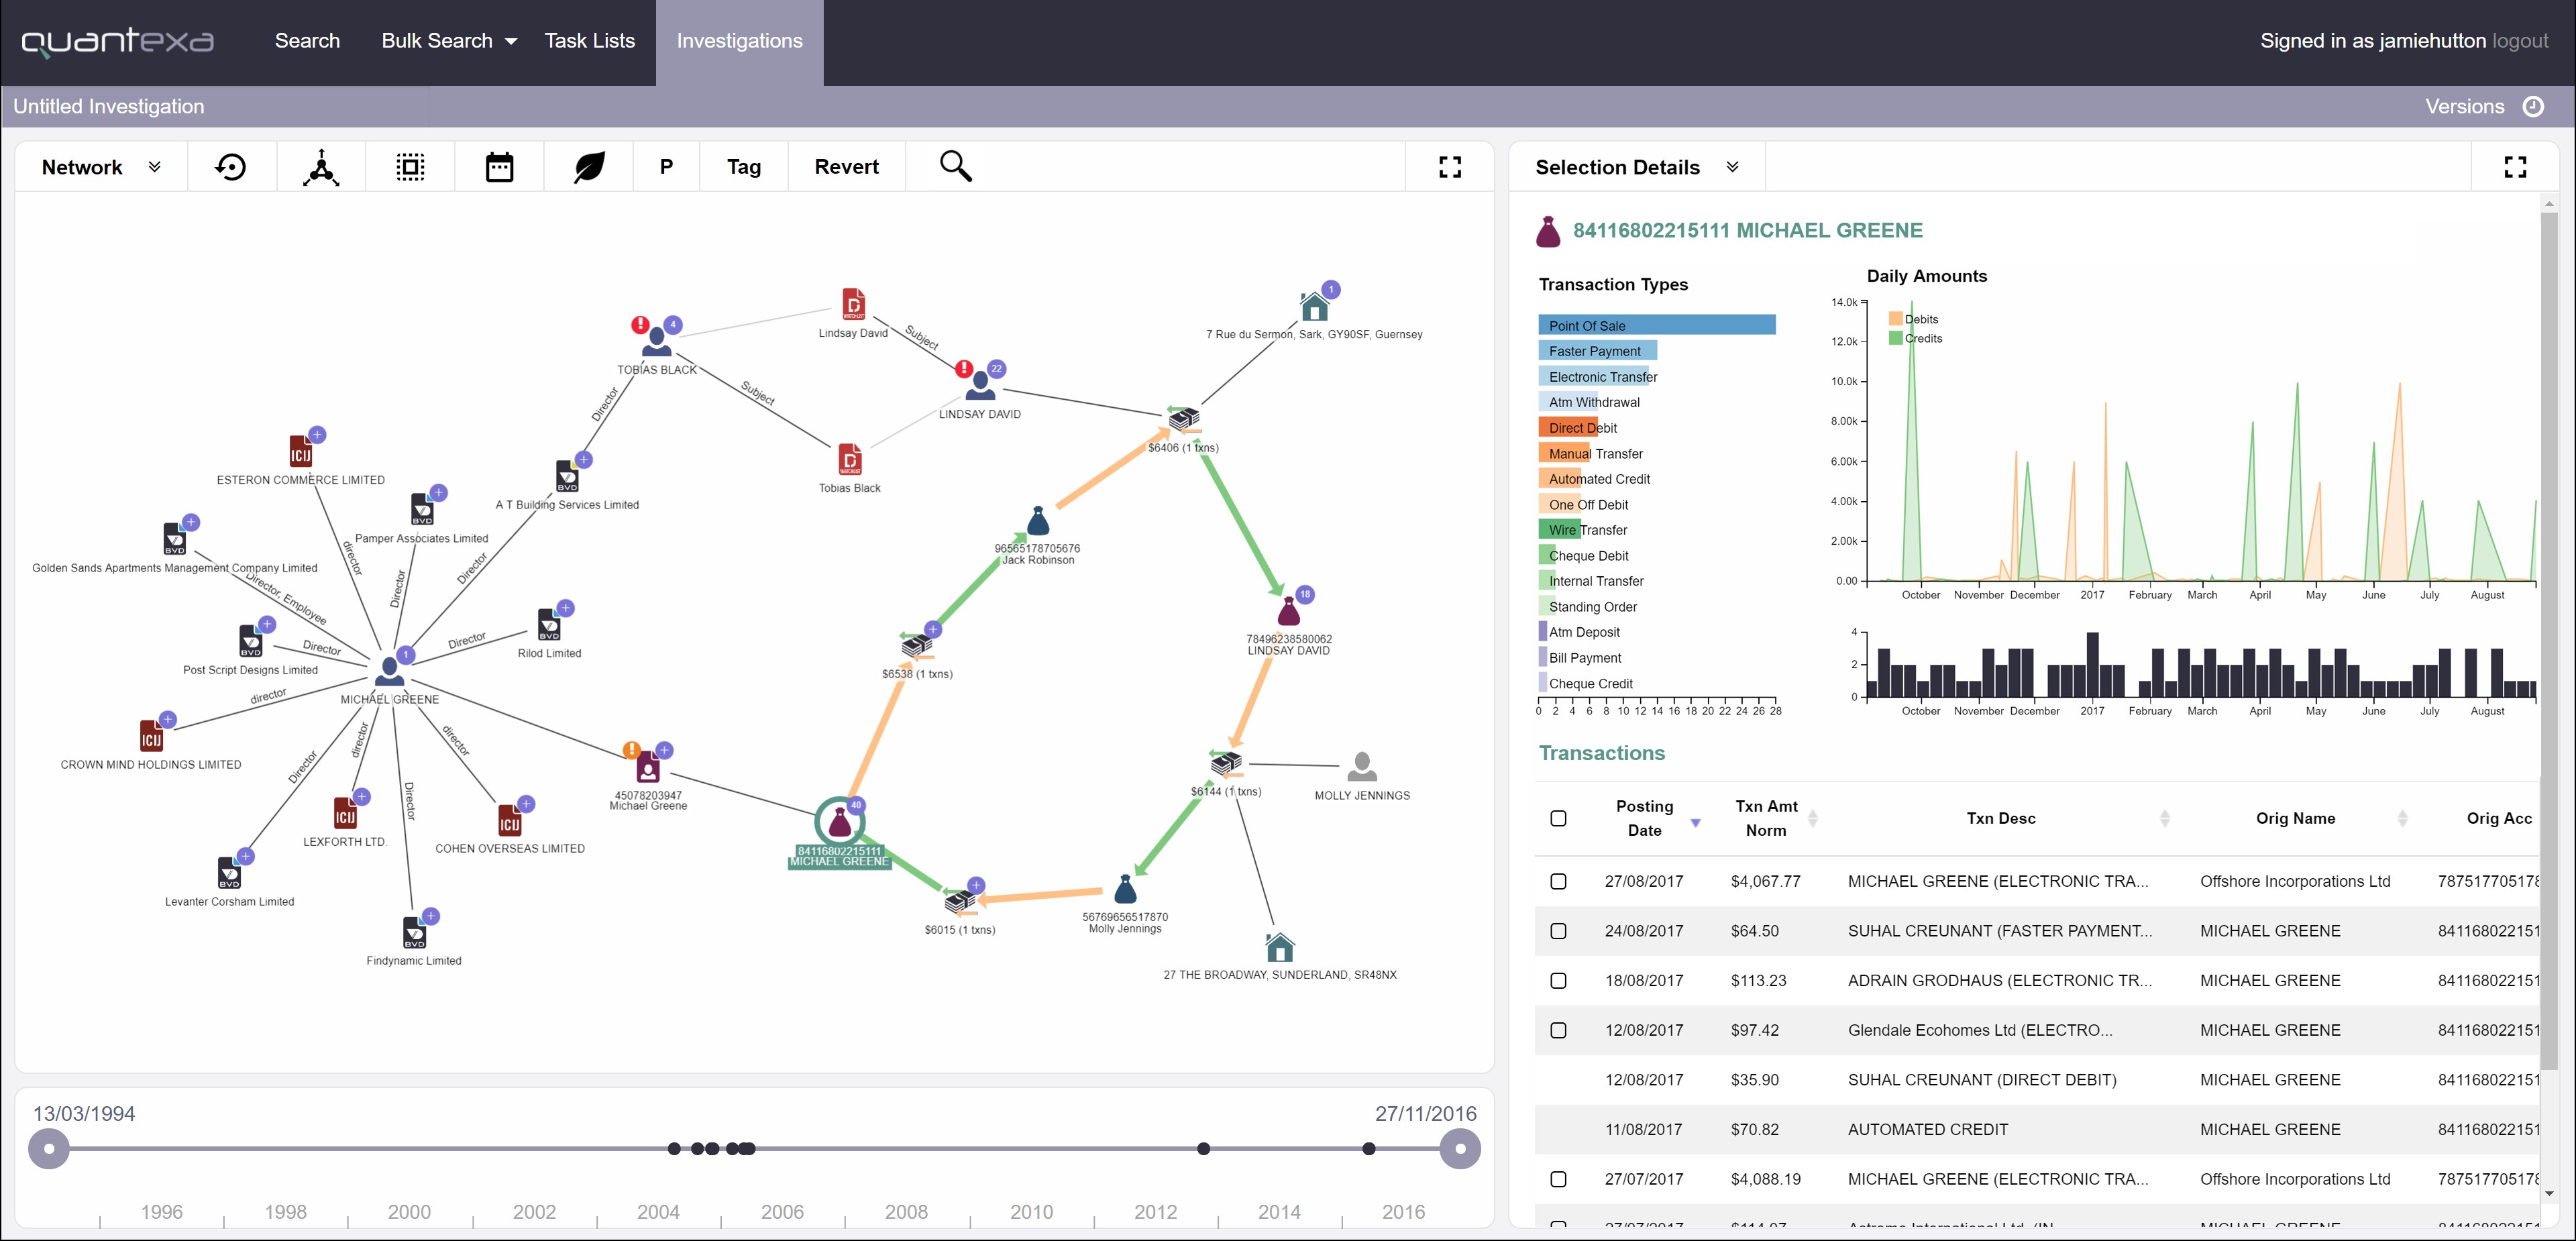The width and height of the screenshot is (2576, 1241).
Task: Select the search icon in network toolbar
Action: click(956, 166)
